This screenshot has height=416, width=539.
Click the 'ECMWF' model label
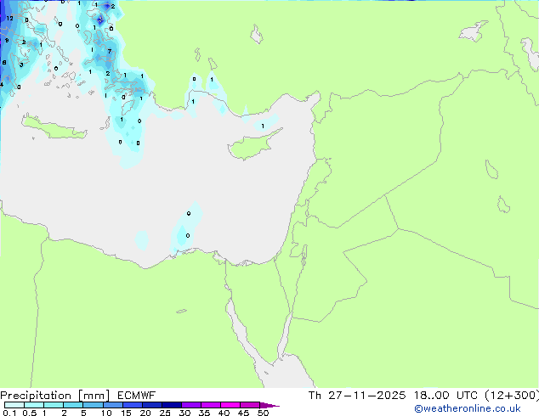[137, 396]
